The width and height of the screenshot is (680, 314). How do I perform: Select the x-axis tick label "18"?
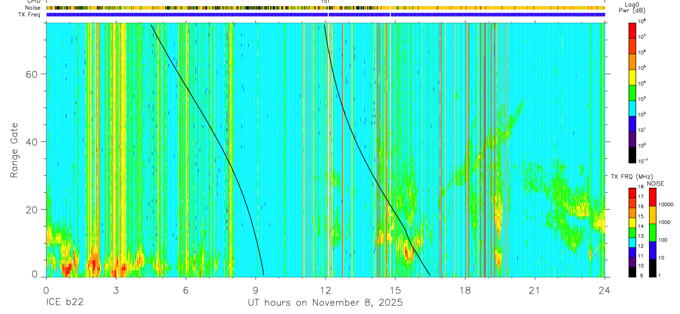point(465,290)
